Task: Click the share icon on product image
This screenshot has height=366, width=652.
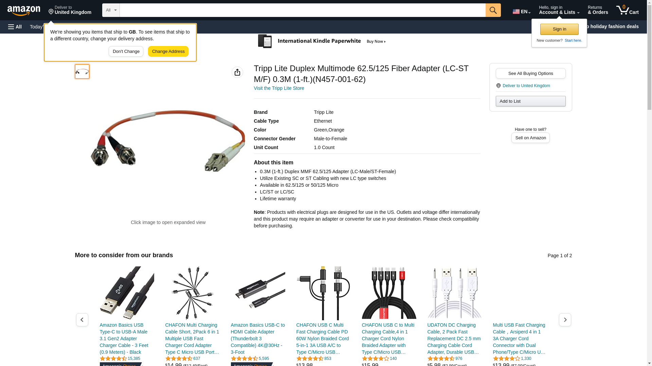Action: [x=237, y=72]
